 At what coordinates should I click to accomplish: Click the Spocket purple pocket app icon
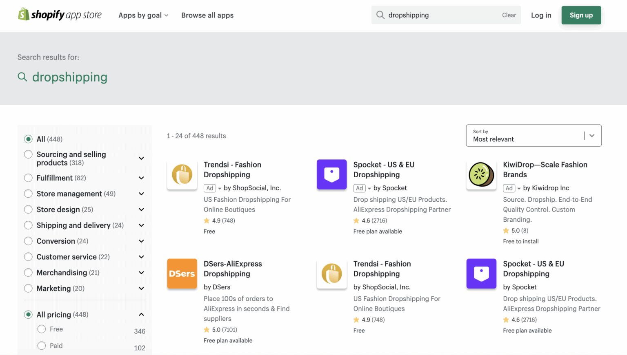(331, 174)
